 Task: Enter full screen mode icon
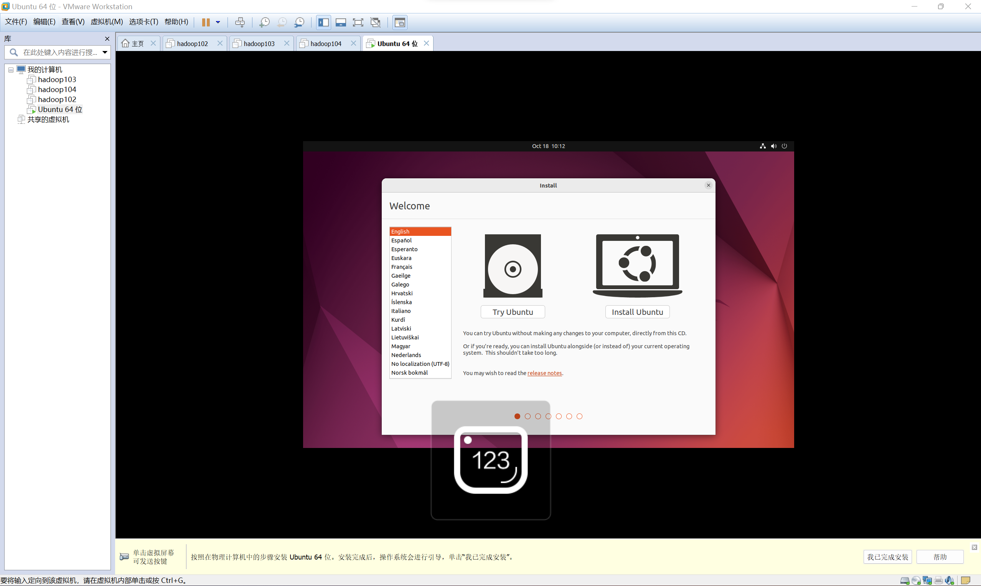[x=358, y=22]
